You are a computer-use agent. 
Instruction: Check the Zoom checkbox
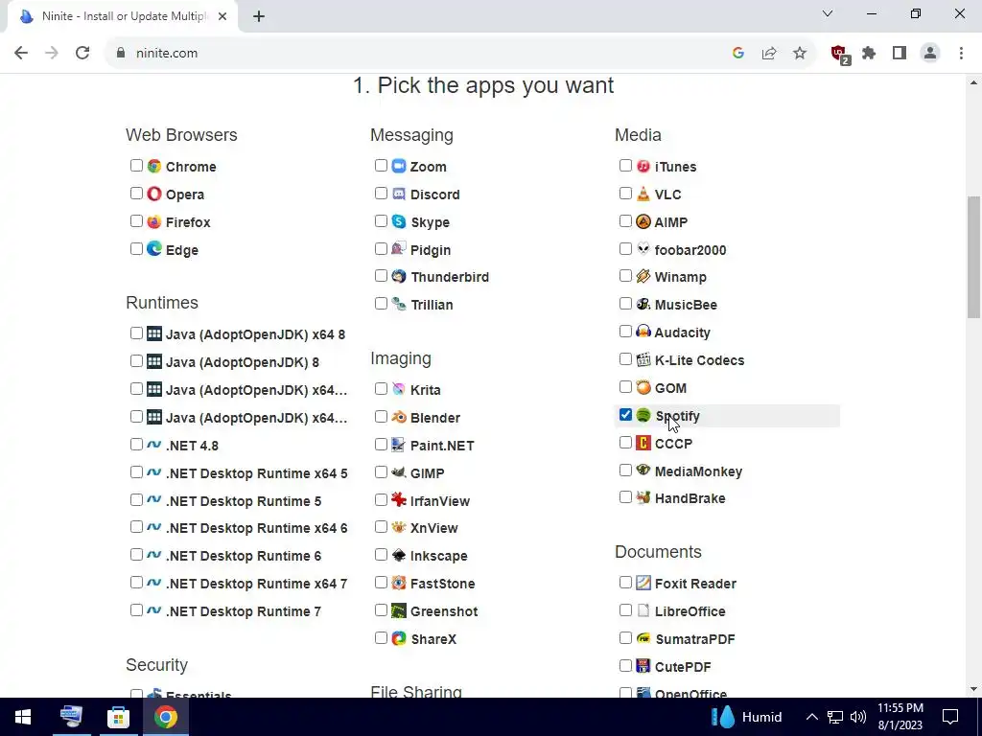point(381,165)
